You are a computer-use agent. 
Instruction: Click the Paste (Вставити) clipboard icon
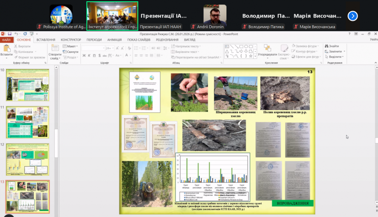click(6, 48)
